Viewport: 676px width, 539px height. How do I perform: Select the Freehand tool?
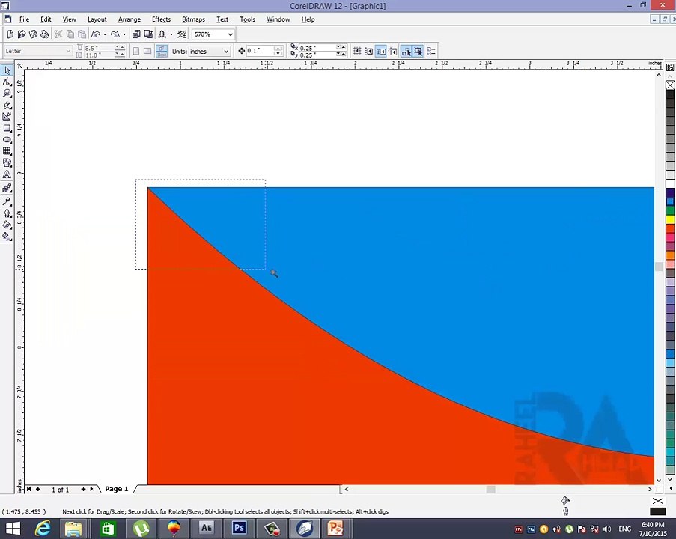[x=7, y=106]
